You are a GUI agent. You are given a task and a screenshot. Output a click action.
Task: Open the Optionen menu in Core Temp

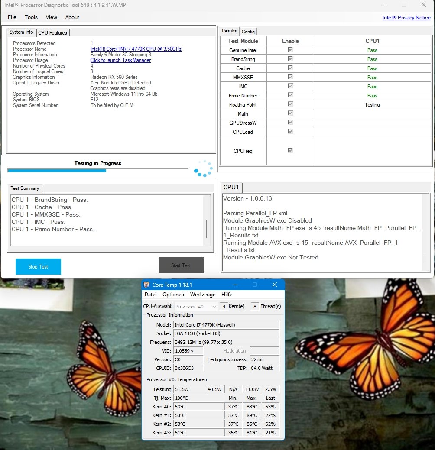click(173, 295)
